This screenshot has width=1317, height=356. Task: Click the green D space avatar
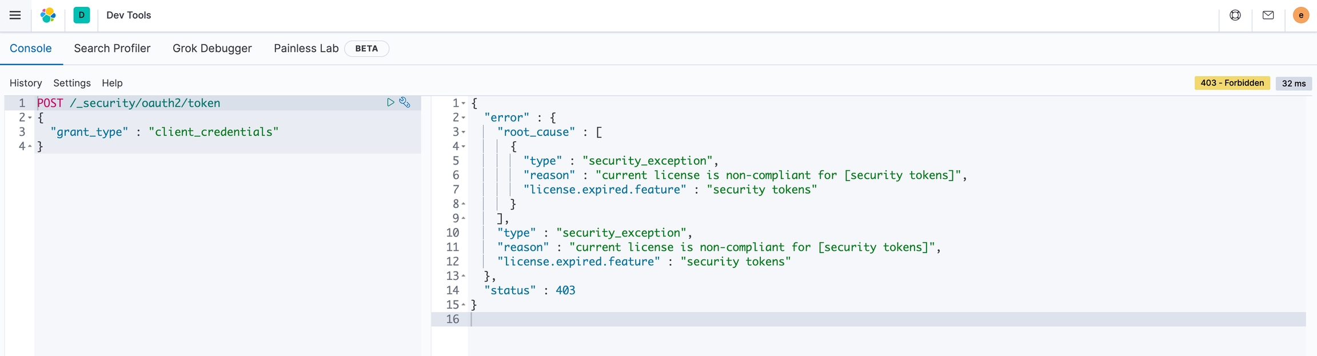coord(82,15)
